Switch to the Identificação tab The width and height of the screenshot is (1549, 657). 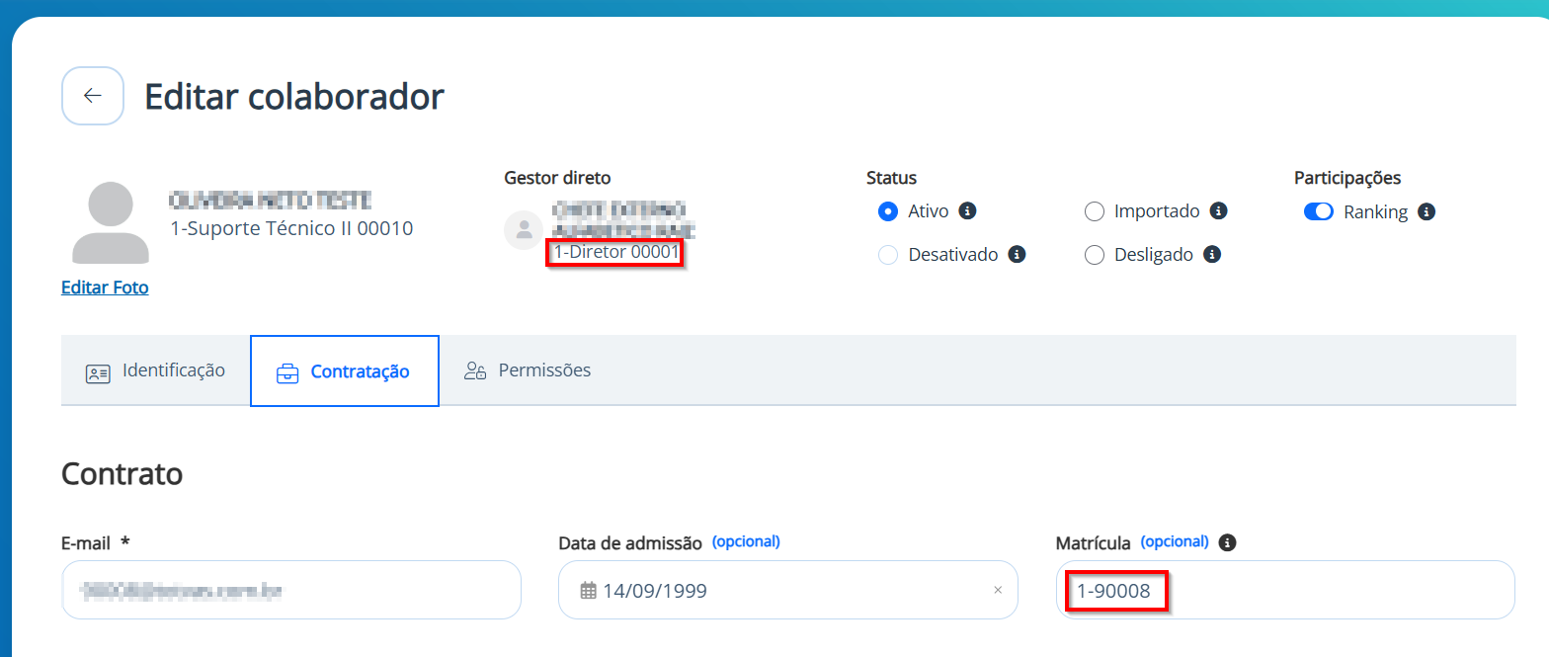point(155,371)
